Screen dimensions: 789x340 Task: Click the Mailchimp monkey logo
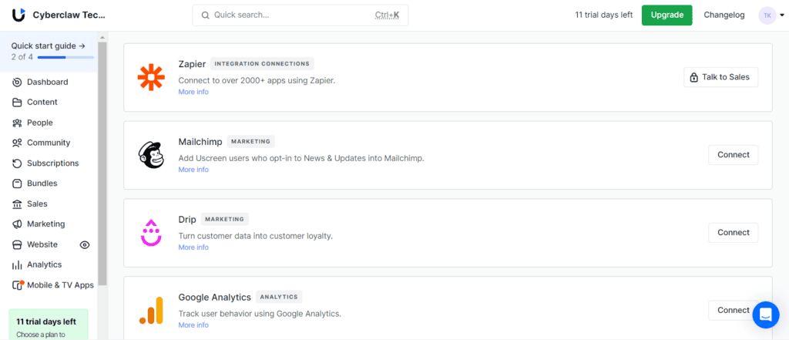151,155
